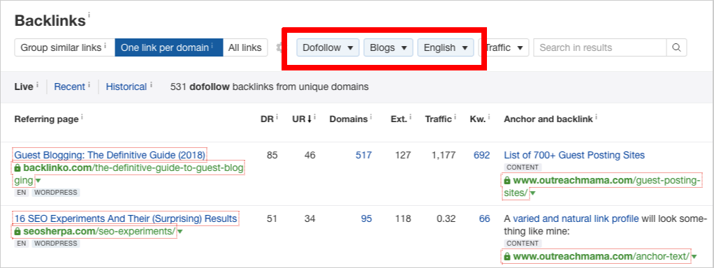
Task: Click the 95 referring domains value
Action: [x=367, y=219]
